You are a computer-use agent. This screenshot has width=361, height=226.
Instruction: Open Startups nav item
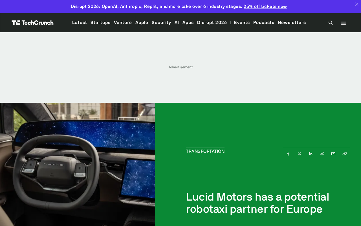click(x=100, y=23)
